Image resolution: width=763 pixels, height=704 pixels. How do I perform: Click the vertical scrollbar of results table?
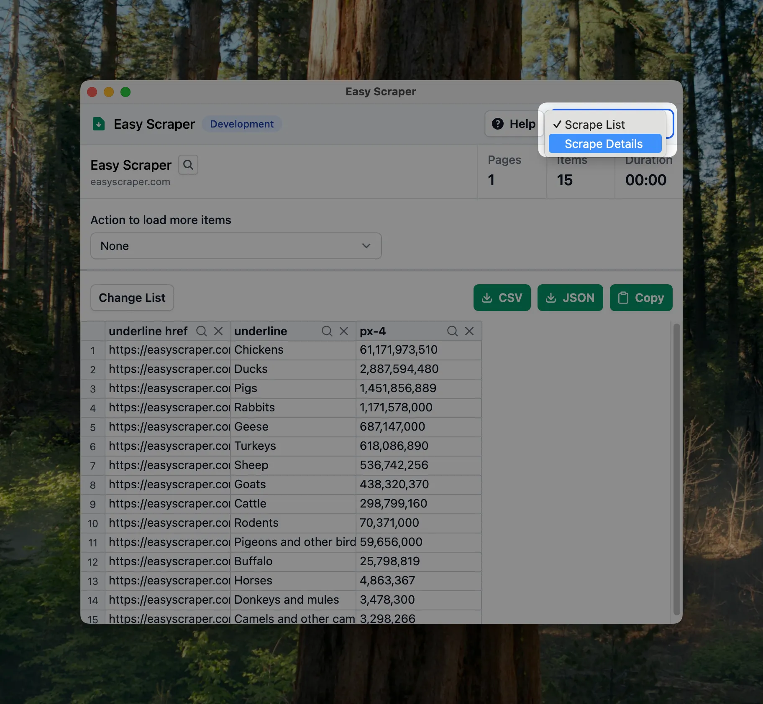pyautogui.click(x=676, y=468)
